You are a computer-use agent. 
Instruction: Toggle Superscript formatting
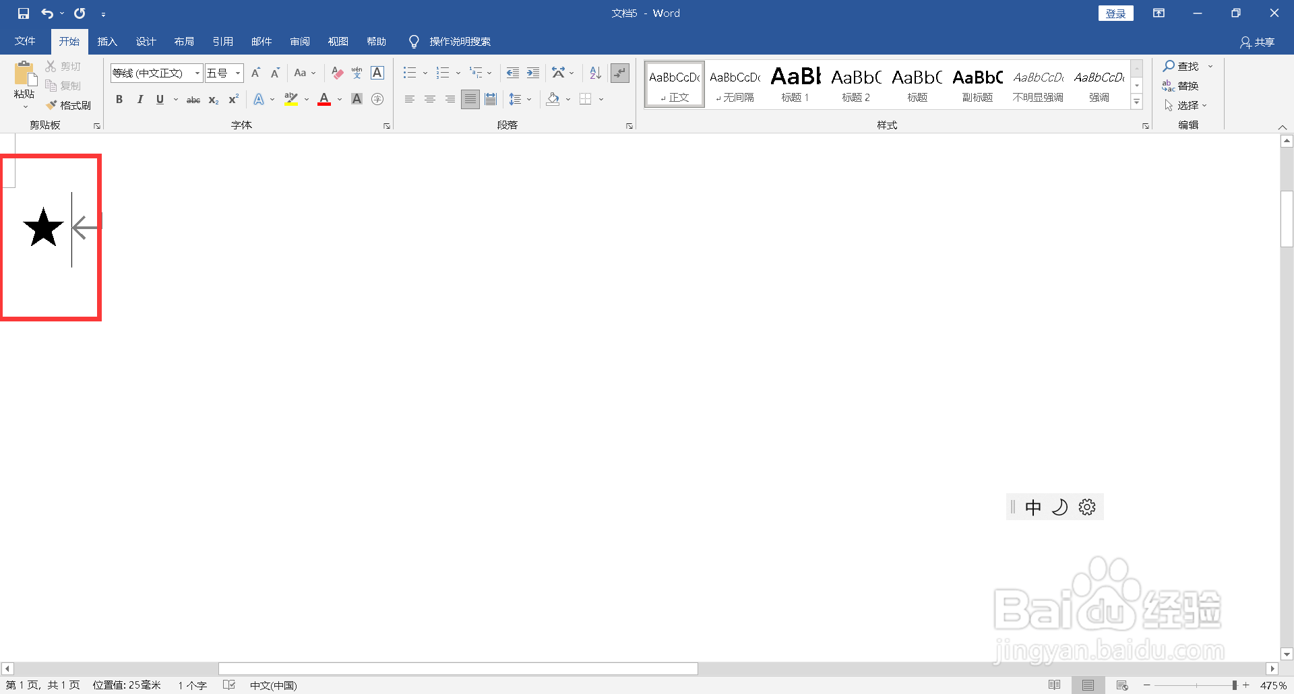[234, 99]
